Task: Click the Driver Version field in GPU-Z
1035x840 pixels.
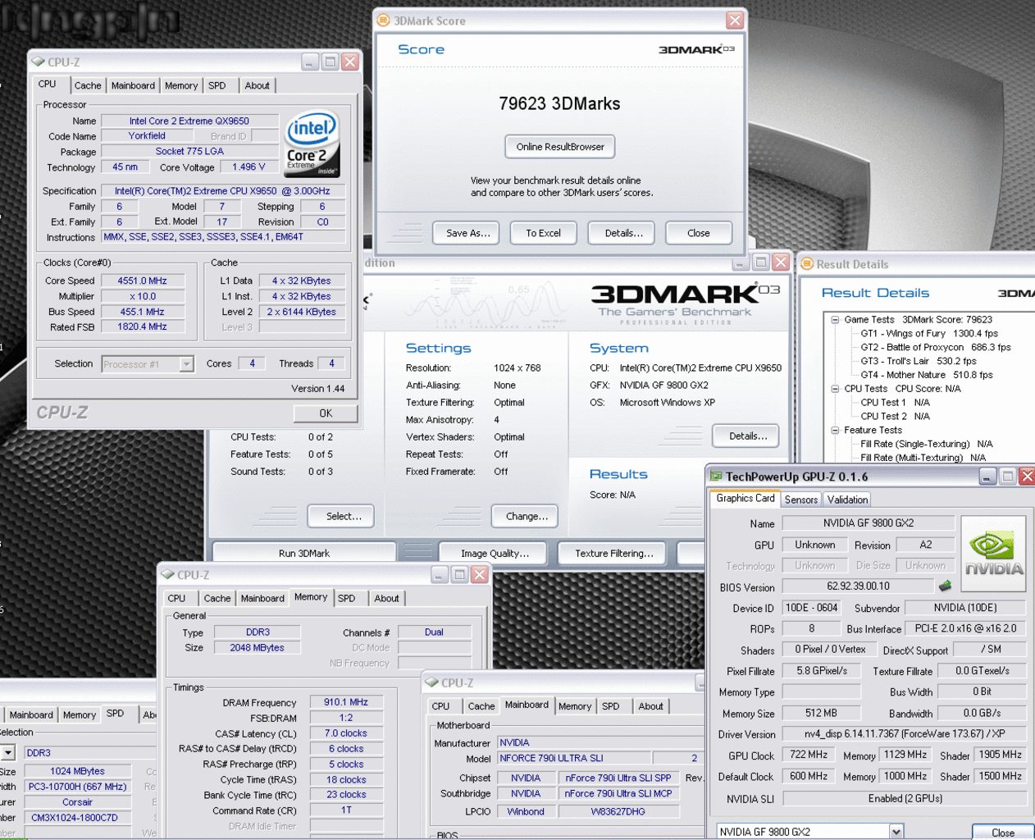Action: [x=905, y=734]
